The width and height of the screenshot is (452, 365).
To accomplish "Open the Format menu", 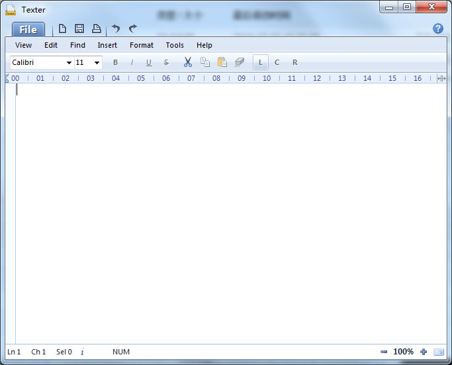I will (142, 45).
